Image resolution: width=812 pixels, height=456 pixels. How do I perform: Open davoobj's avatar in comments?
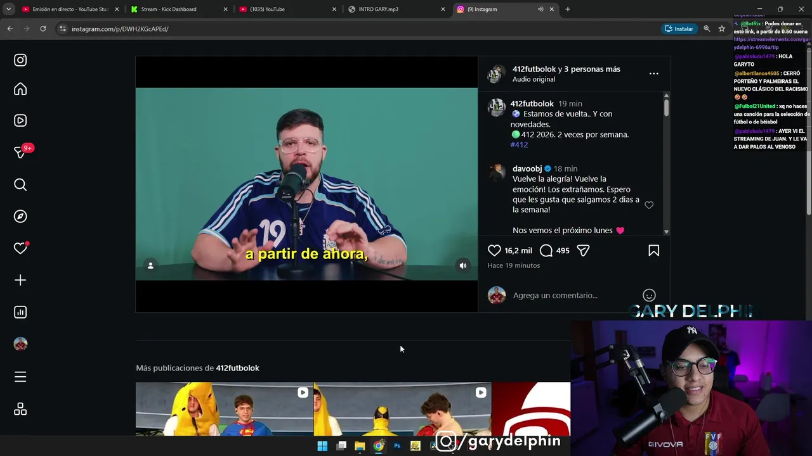point(497,172)
